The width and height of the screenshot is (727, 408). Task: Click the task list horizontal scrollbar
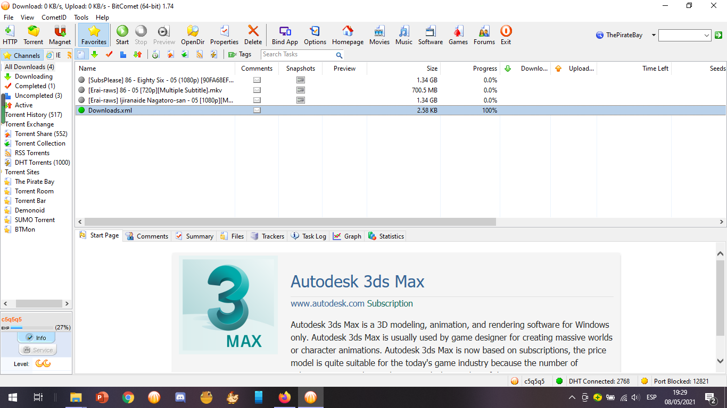290,222
